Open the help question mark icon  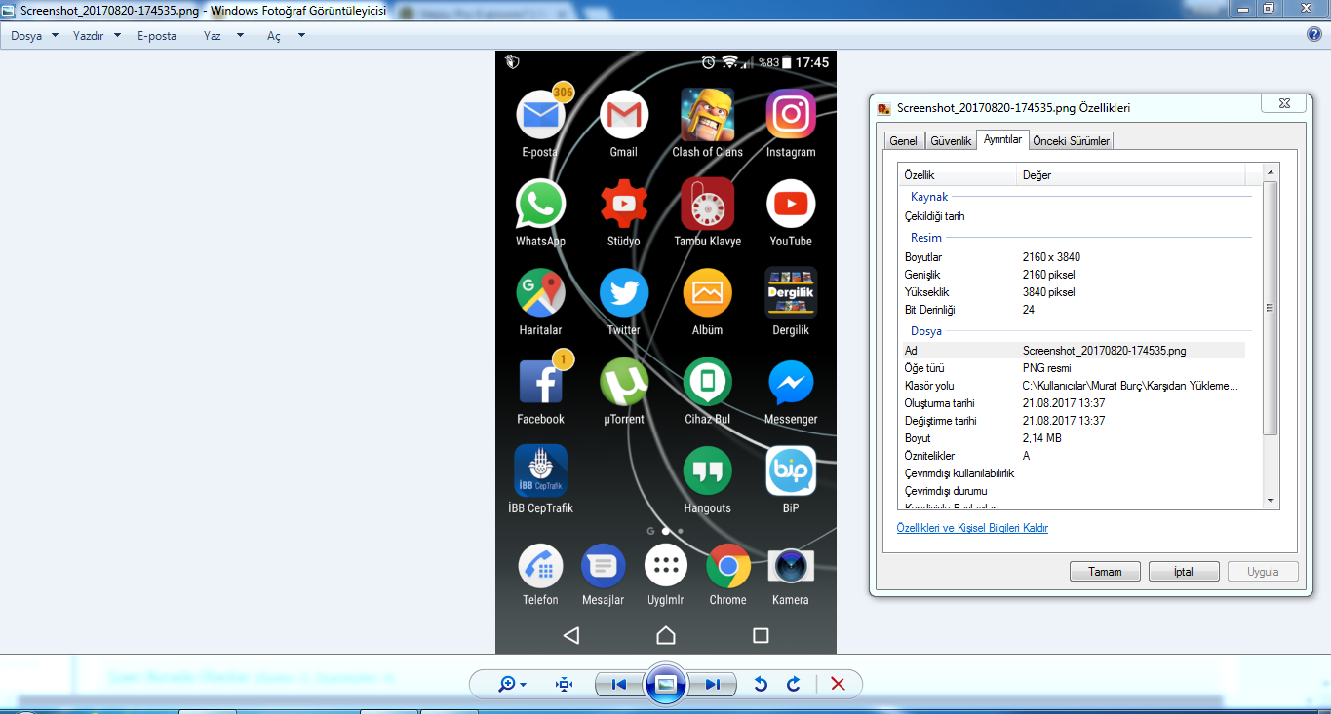[x=1313, y=35]
